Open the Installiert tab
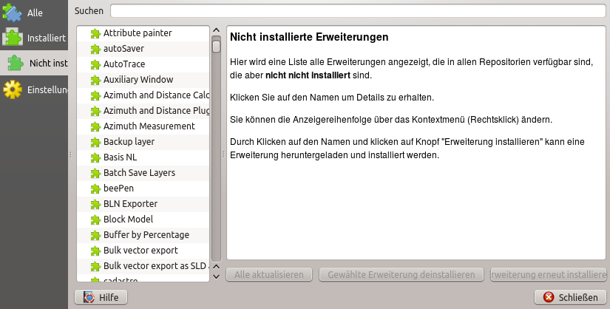The height and width of the screenshot is (309, 610). 35,38
